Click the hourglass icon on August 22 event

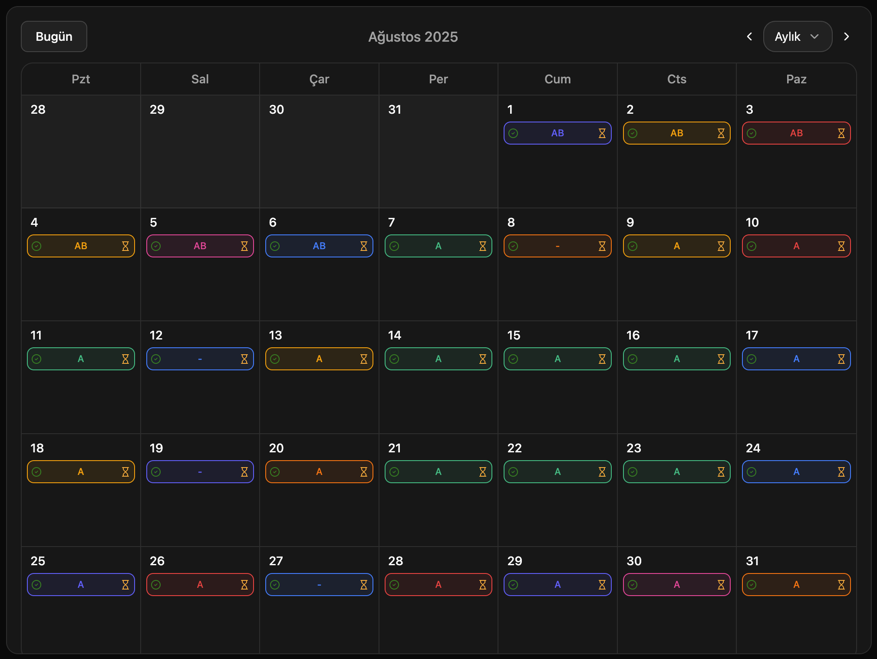coord(602,472)
